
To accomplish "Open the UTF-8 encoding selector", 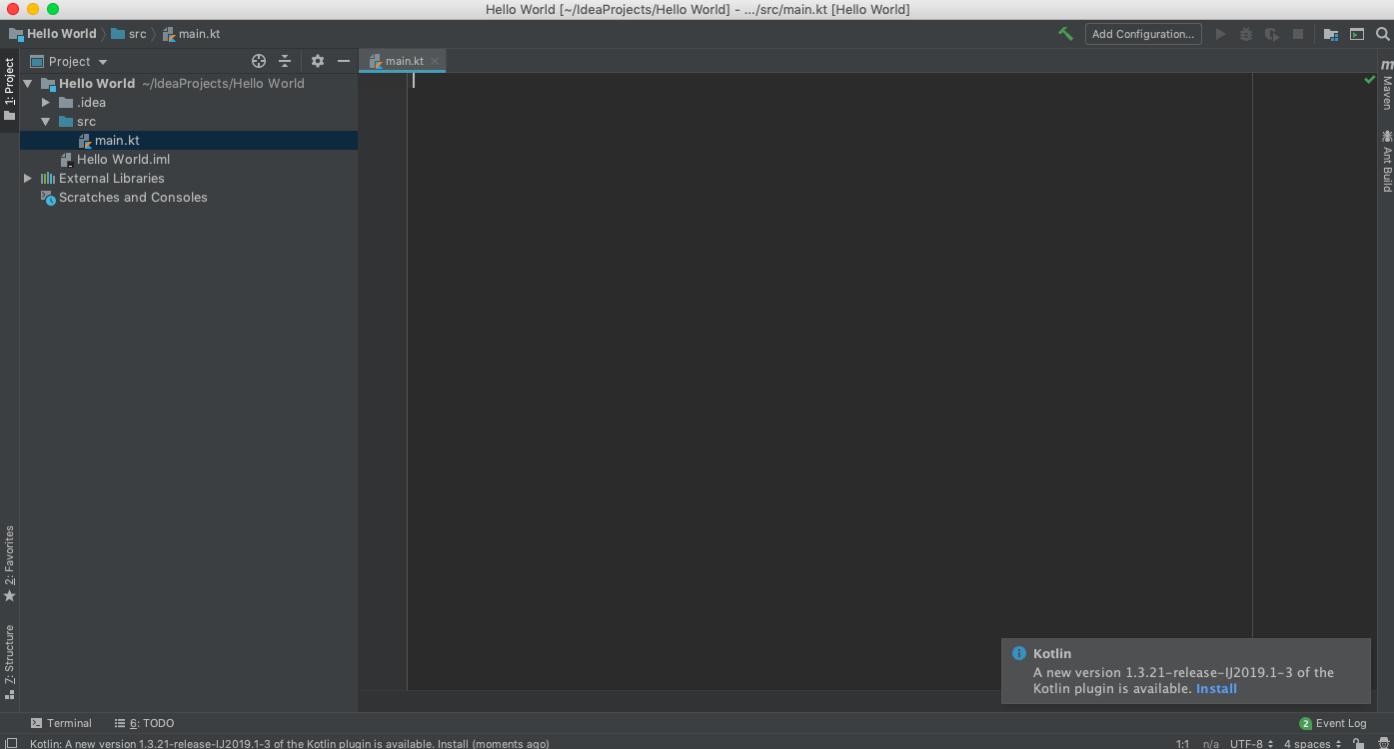I will (1252, 744).
